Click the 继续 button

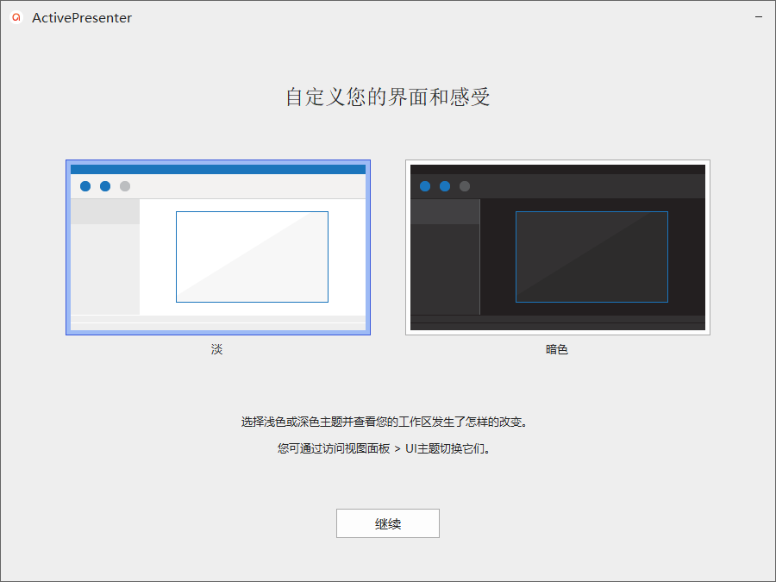387,523
